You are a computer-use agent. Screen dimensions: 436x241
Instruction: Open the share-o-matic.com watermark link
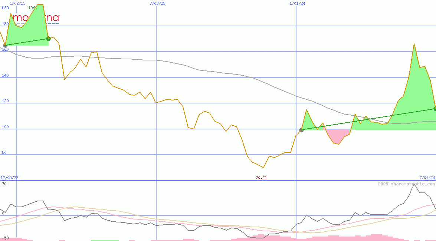406,184
